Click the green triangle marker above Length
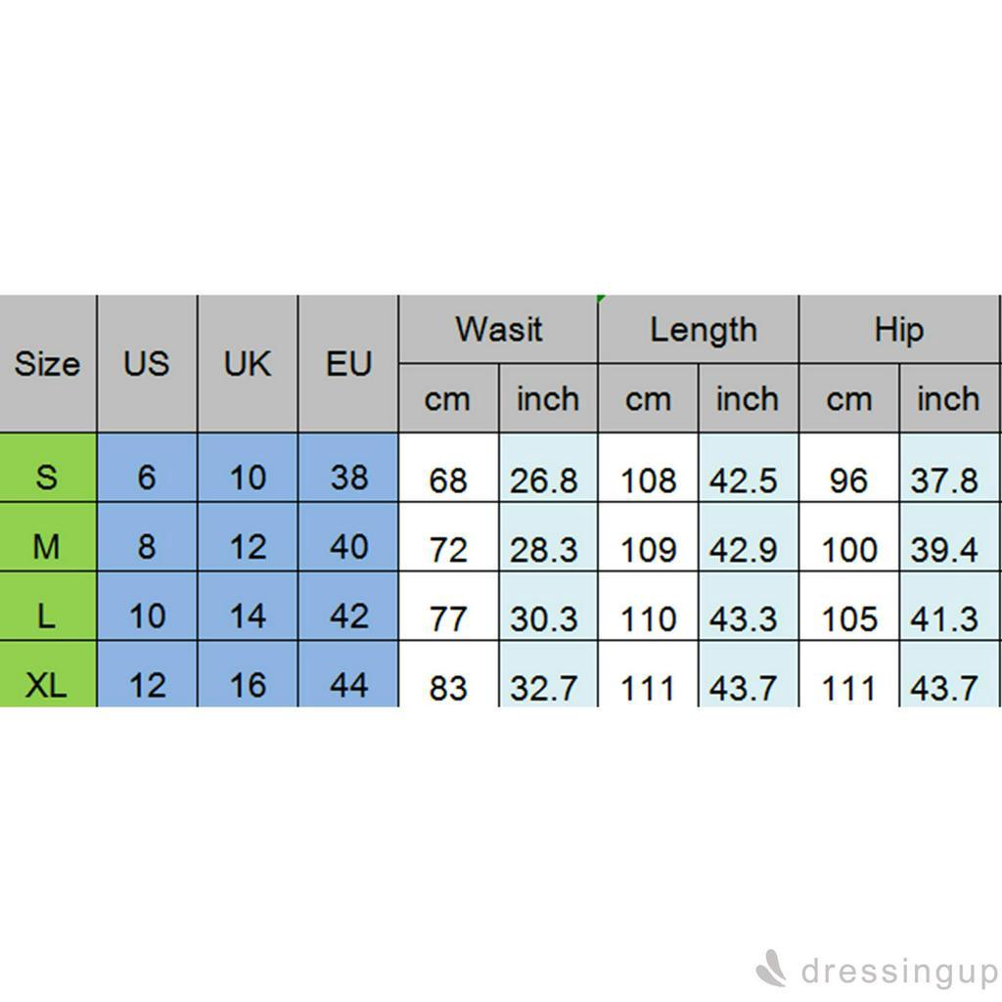 [x=601, y=298]
